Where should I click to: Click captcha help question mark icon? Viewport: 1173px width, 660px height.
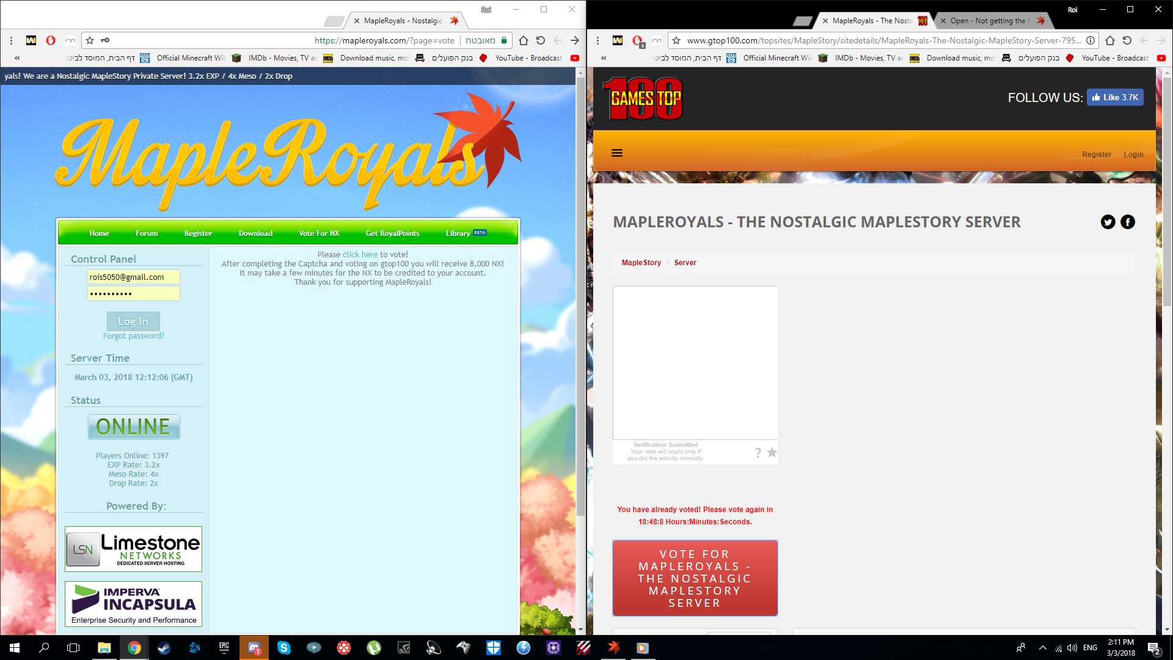(x=758, y=453)
